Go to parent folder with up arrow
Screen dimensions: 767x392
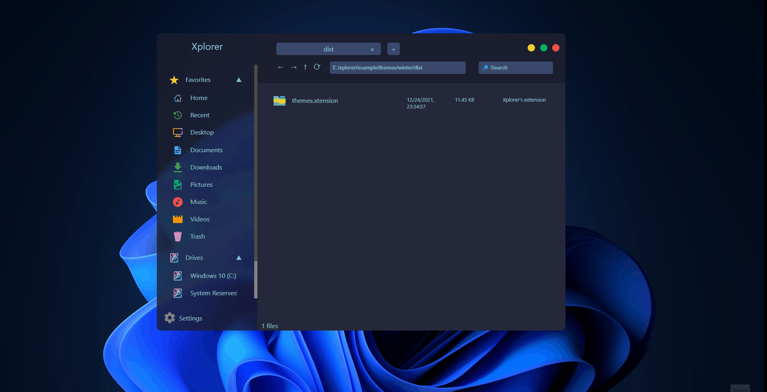click(305, 67)
